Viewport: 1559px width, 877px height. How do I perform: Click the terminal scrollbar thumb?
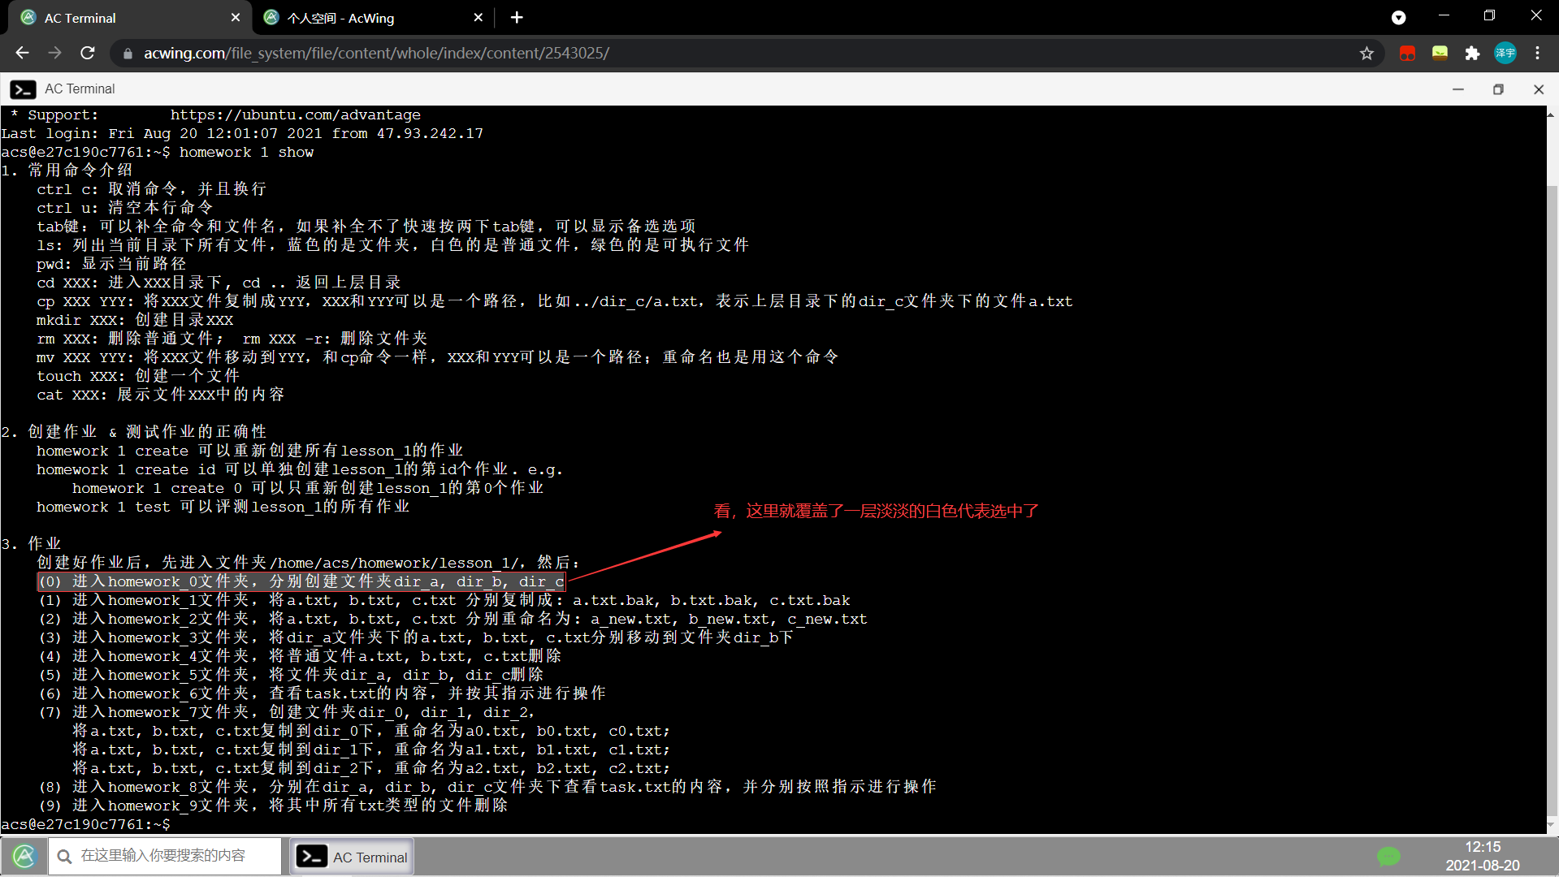[1552, 499]
